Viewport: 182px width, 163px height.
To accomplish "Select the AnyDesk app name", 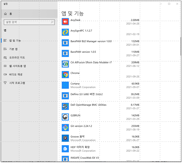I will [x=75, y=20].
